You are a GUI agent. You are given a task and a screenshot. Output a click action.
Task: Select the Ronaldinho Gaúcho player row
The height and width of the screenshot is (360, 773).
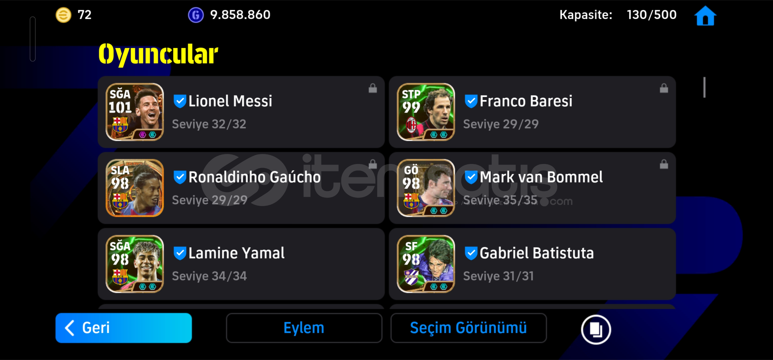(241, 188)
